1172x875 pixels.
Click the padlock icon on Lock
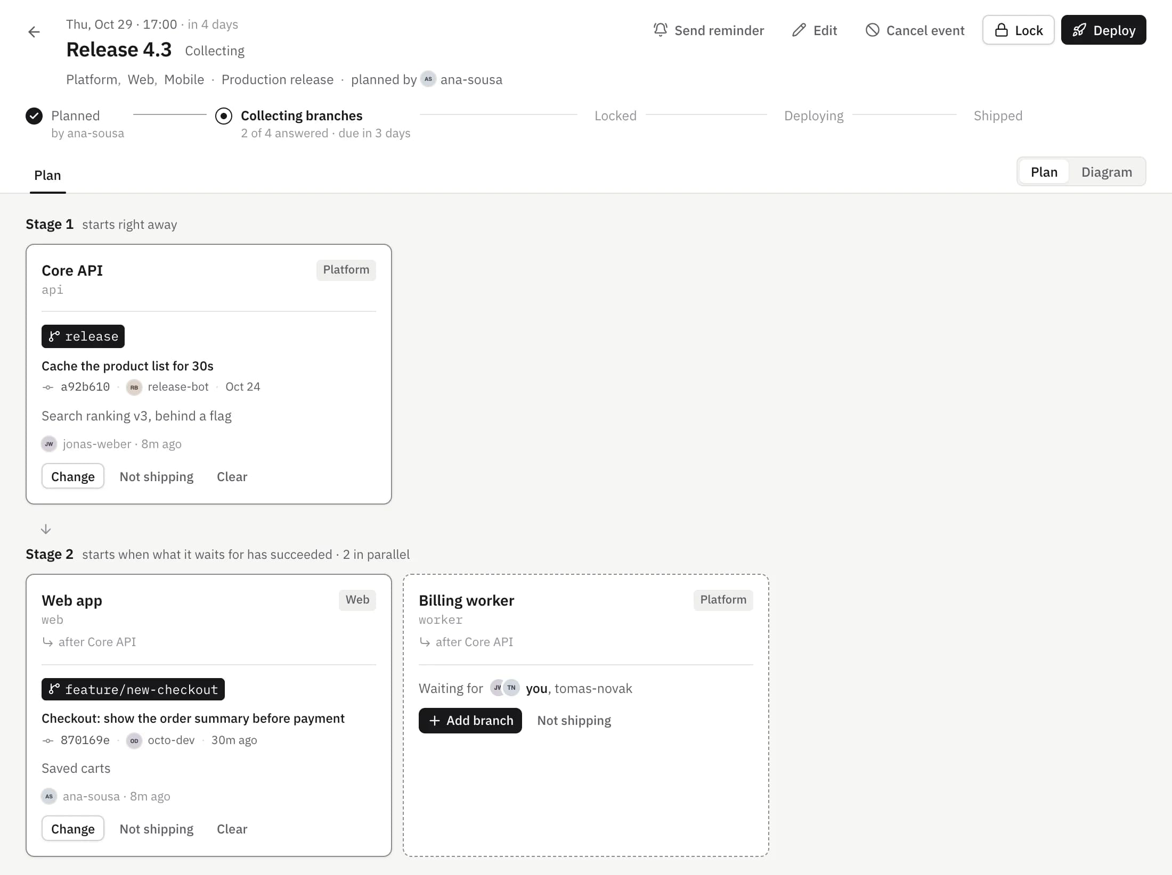pyautogui.click(x=1001, y=30)
